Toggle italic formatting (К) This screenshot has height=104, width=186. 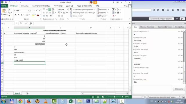click(x=18, y=15)
